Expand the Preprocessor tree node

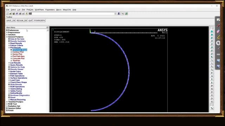(x=7, y=33)
